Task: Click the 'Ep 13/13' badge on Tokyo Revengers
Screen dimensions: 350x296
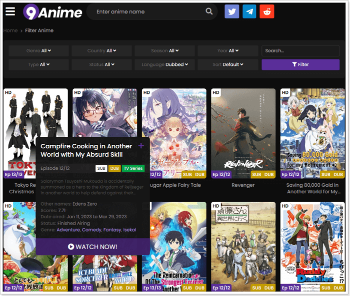Action: 13,174
